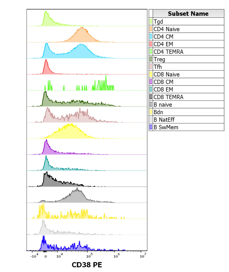Click the CD4 EM red swatch

pos(151,44)
